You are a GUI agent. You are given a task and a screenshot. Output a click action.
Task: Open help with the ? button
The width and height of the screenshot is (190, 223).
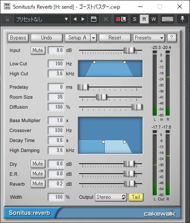click(172, 38)
